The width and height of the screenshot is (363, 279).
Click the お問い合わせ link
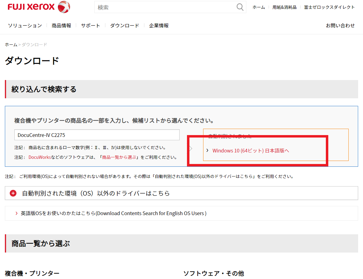(x=340, y=26)
